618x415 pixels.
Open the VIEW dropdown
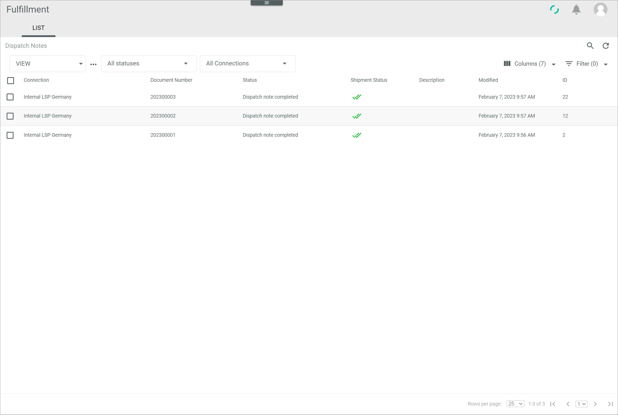(47, 64)
